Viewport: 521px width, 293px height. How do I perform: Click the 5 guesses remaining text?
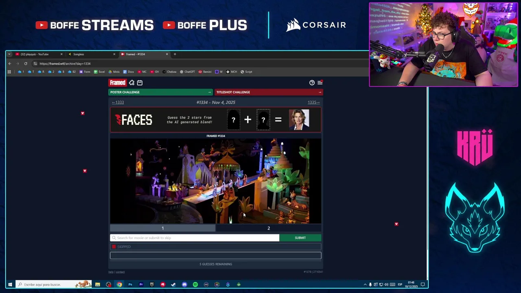click(216, 264)
